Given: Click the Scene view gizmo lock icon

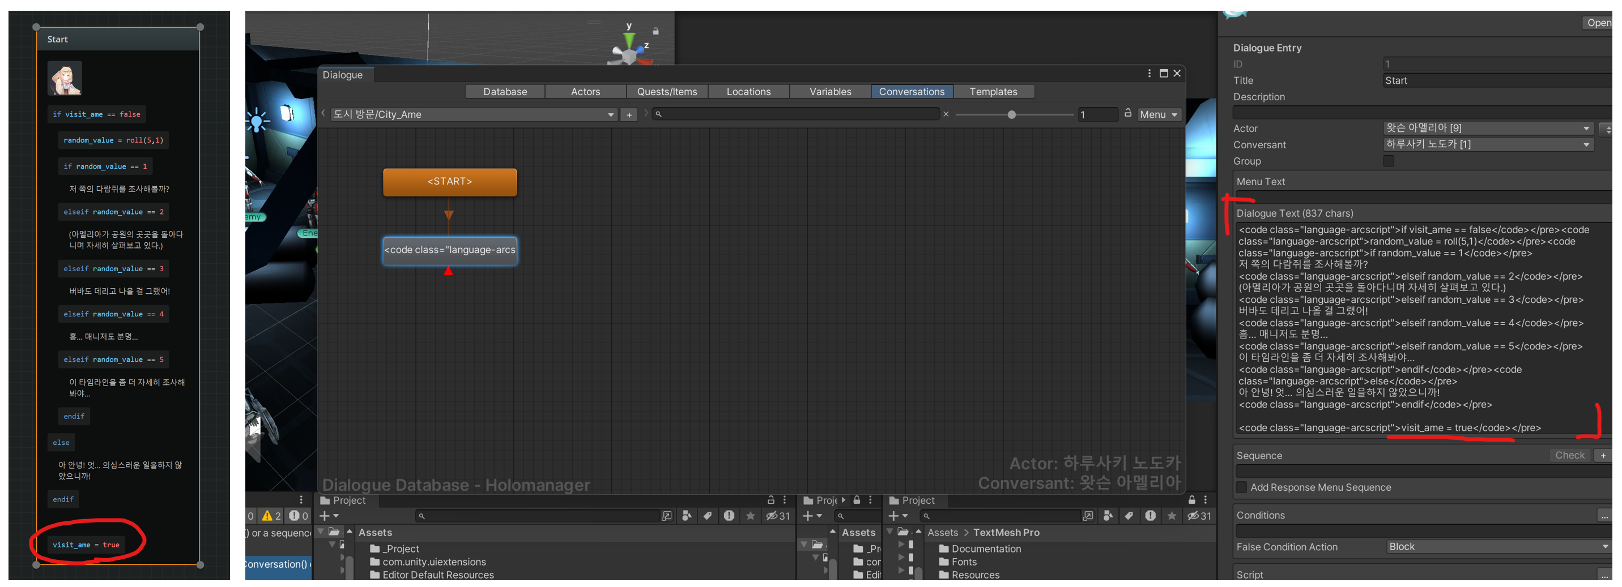Looking at the screenshot, I should click(655, 31).
